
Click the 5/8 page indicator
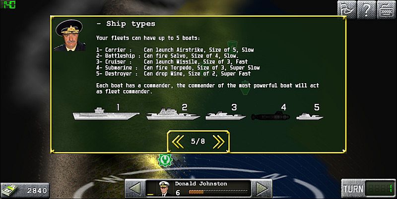(x=198, y=142)
